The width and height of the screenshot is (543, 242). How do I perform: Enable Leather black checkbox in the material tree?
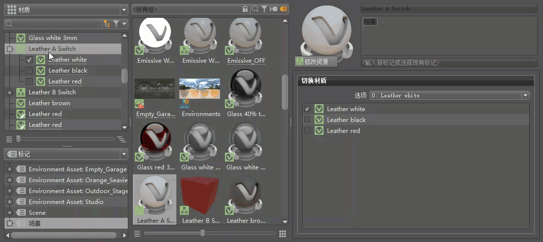coord(29,71)
